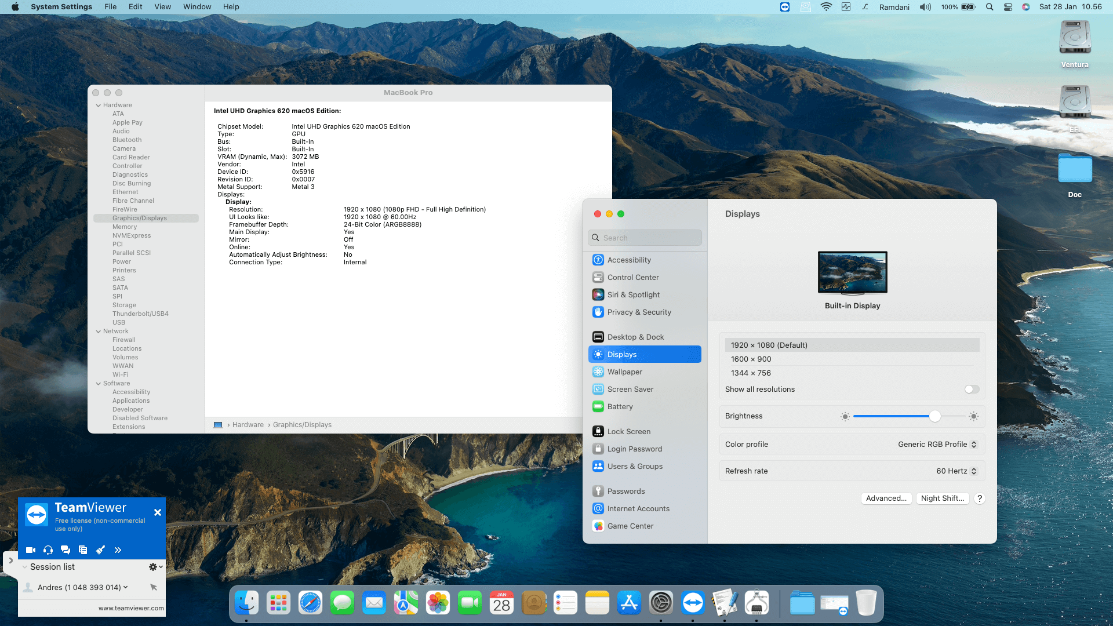Collapse the Hardware tree section
The height and width of the screenshot is (626, 1113).
[99, 105]
